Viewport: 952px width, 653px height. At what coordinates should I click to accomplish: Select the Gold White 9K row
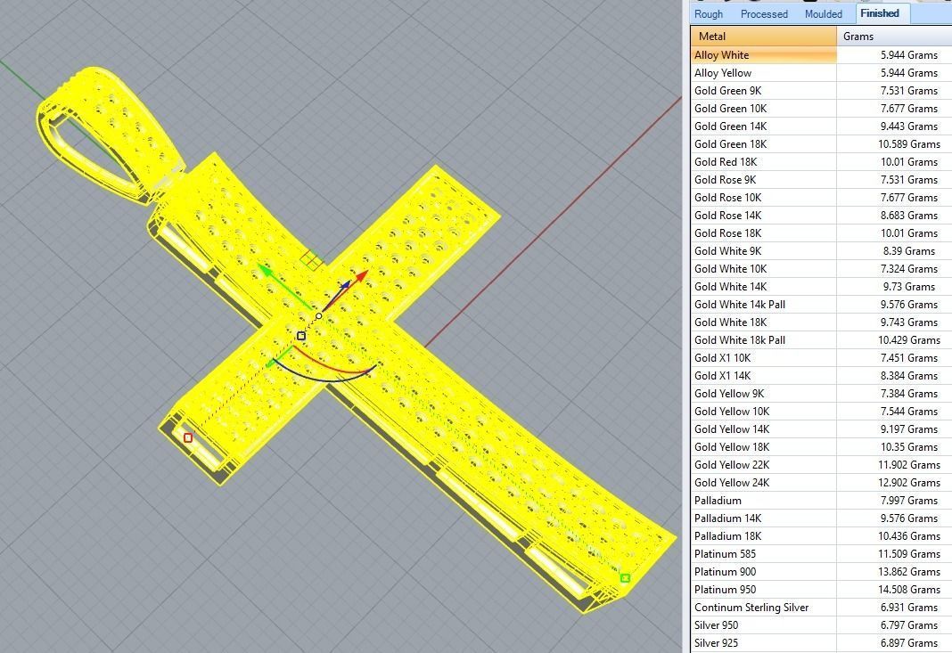822,250
